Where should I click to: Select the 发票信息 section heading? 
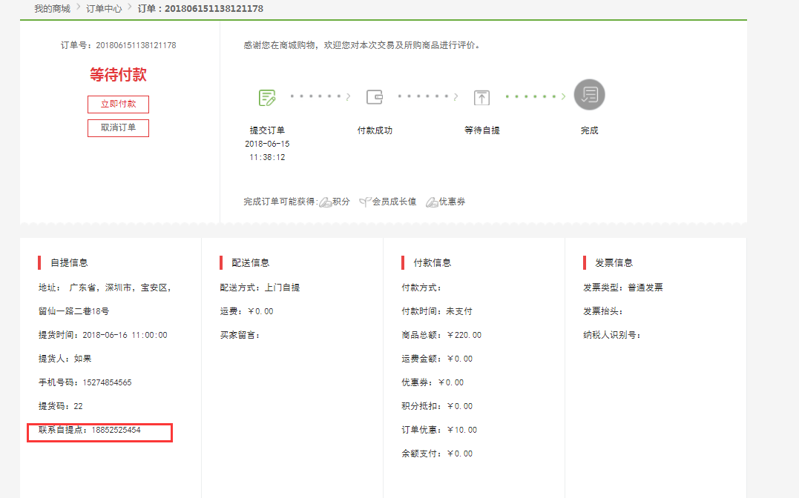pos(614,263)
